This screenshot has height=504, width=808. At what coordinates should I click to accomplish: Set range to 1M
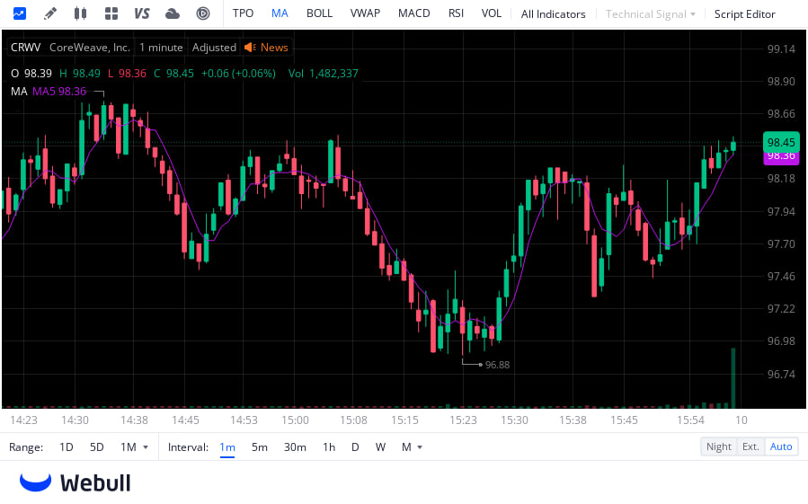pos(129,447)
